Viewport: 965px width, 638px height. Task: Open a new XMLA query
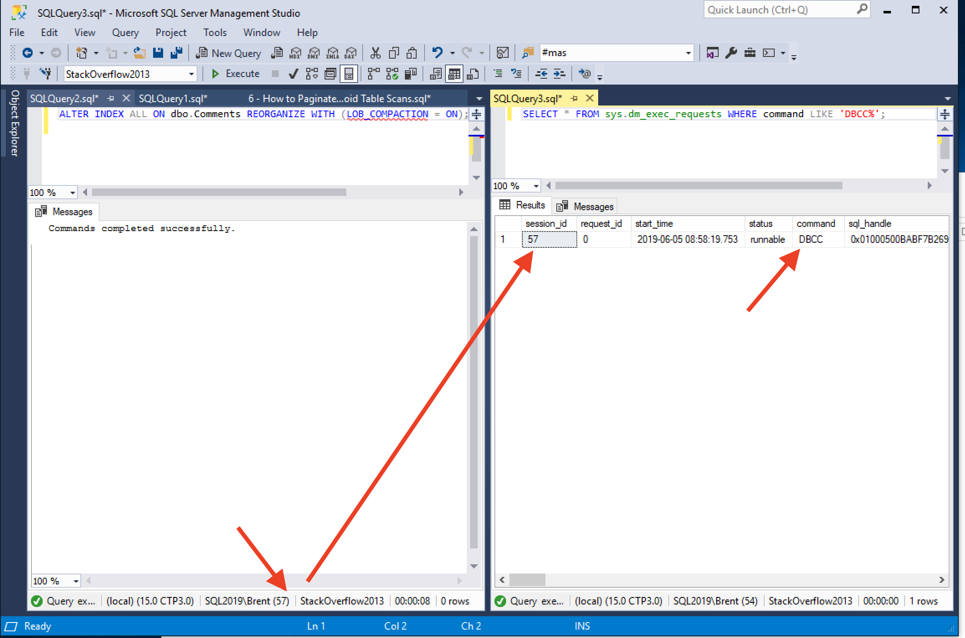pyautogui.click(x=333, y=53)
